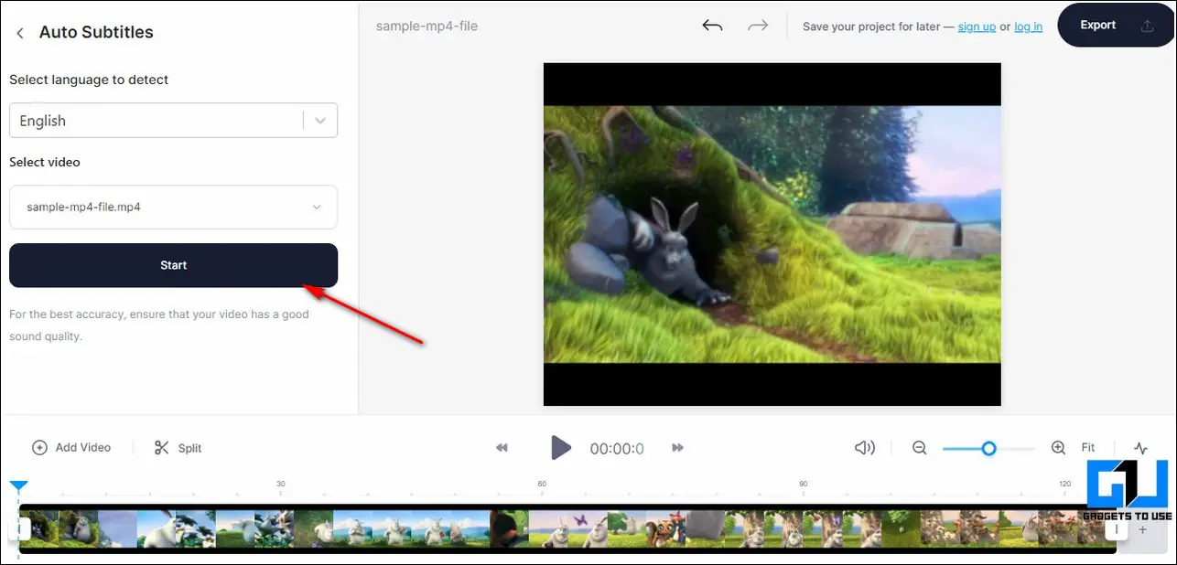The image size is (1177, 565).
Task: Click the left trim handle of the clip
Action: click(x=25, y=528)
